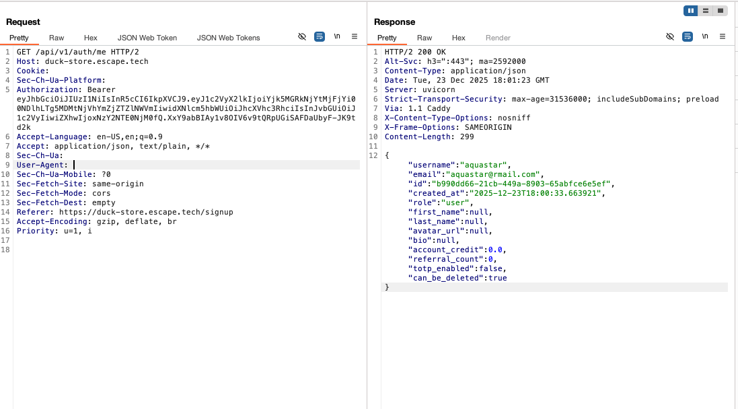738x409 pixels.
Task: Toggle word wrap in the Request editor
Action: pyautogui.click(x=320, y=36)
